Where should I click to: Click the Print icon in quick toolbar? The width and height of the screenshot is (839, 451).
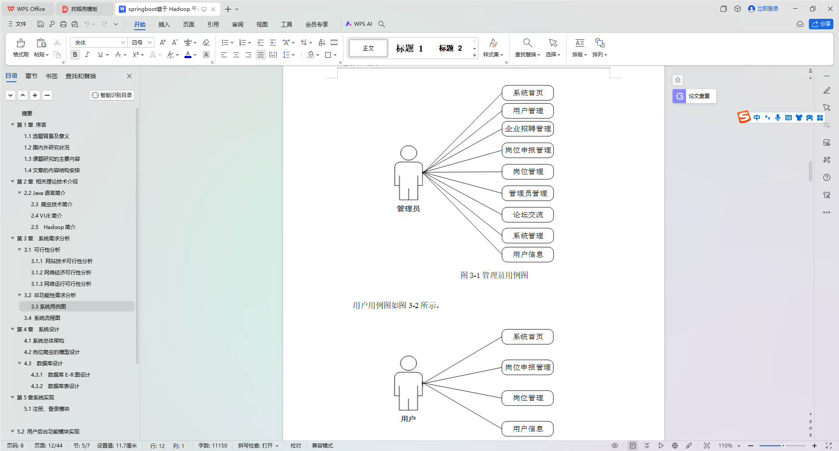click(63, 24)
